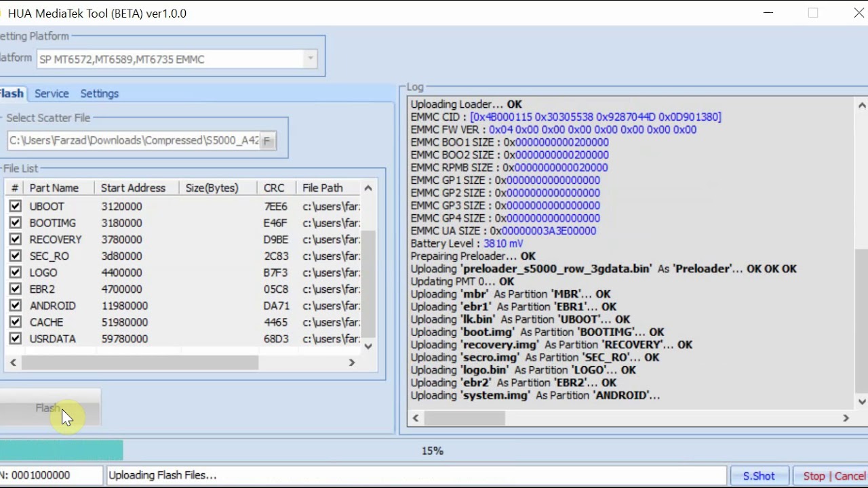Screen dimensions: 868x488
Task: Click the 'recovery.img' upload log line
Action: [551, 344]
